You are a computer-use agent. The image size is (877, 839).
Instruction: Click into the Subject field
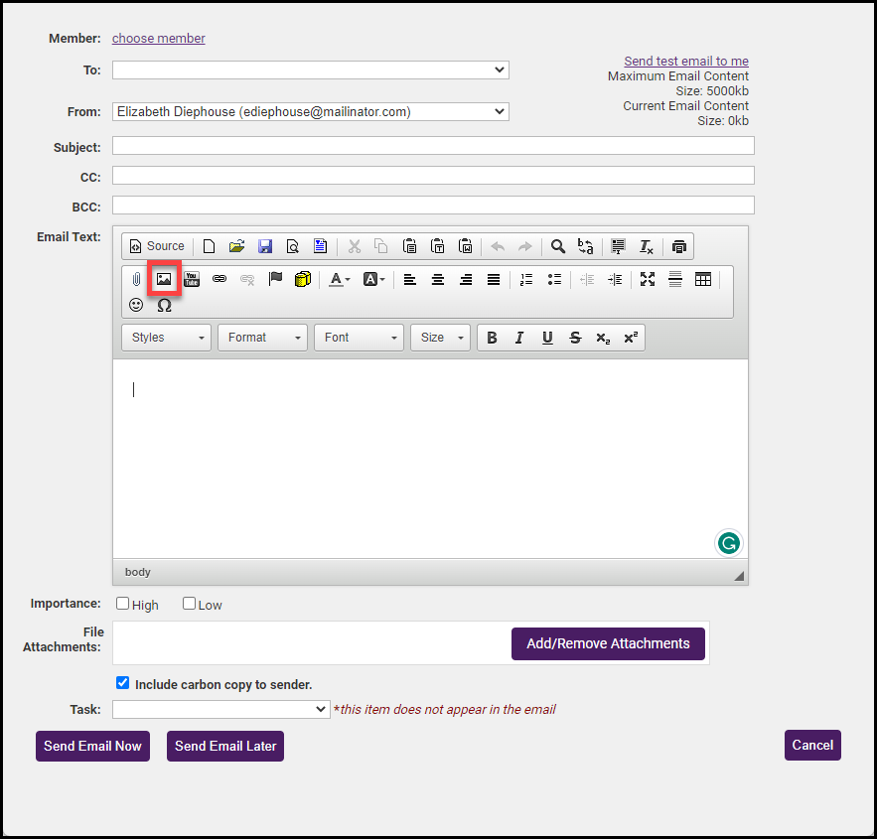click(433, 146)
